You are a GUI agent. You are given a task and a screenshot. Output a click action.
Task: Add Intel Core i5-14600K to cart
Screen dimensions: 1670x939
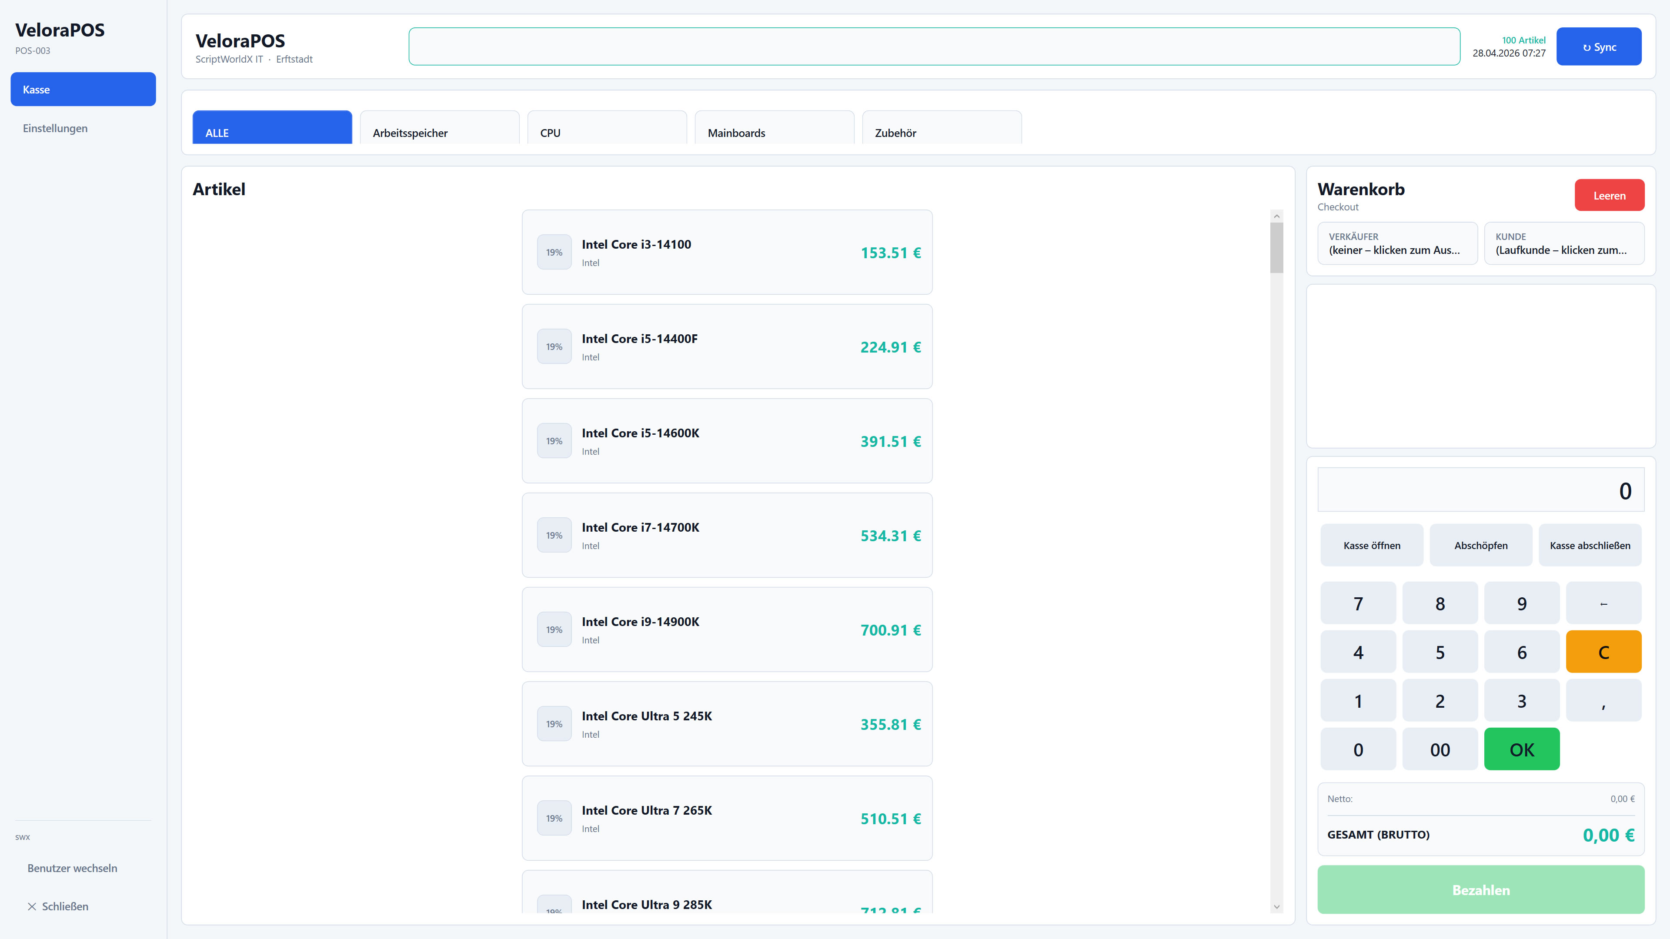tap(727, 441)
